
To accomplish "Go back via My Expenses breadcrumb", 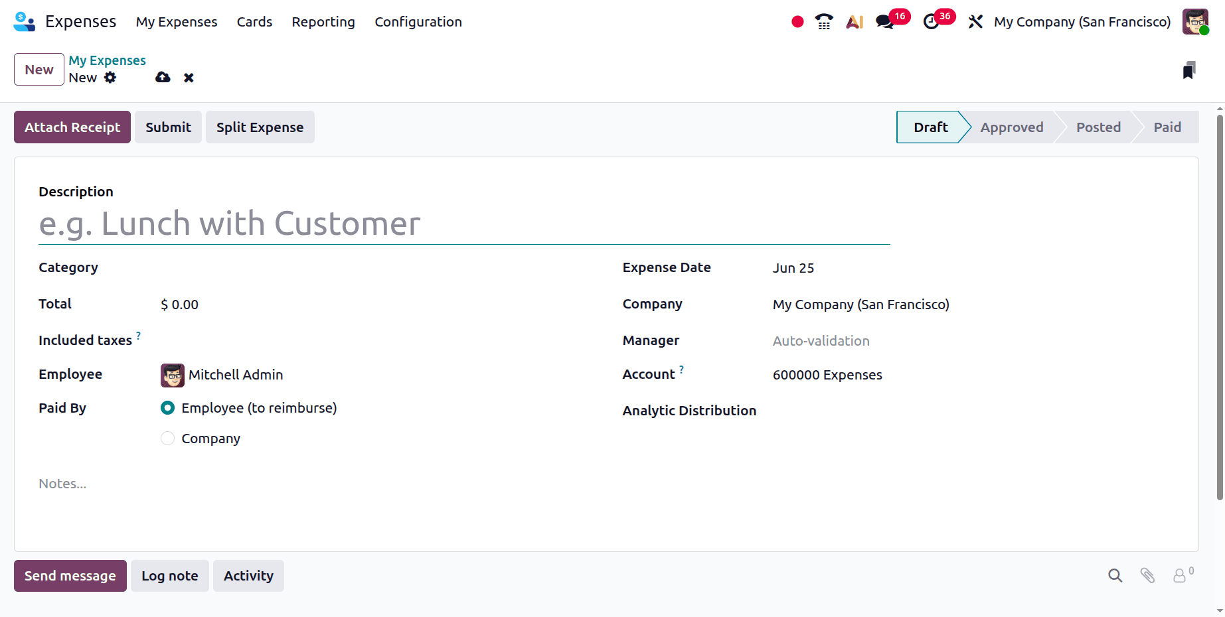I will pyautogui.click(x=108, y=60).
